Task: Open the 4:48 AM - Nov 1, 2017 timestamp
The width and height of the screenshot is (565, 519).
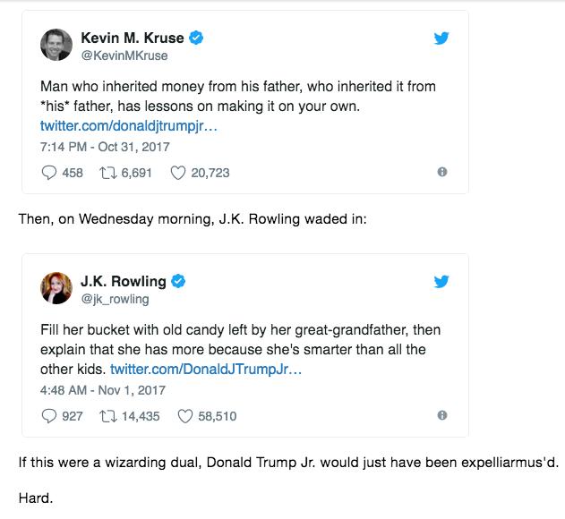Action: click(103, 390)
